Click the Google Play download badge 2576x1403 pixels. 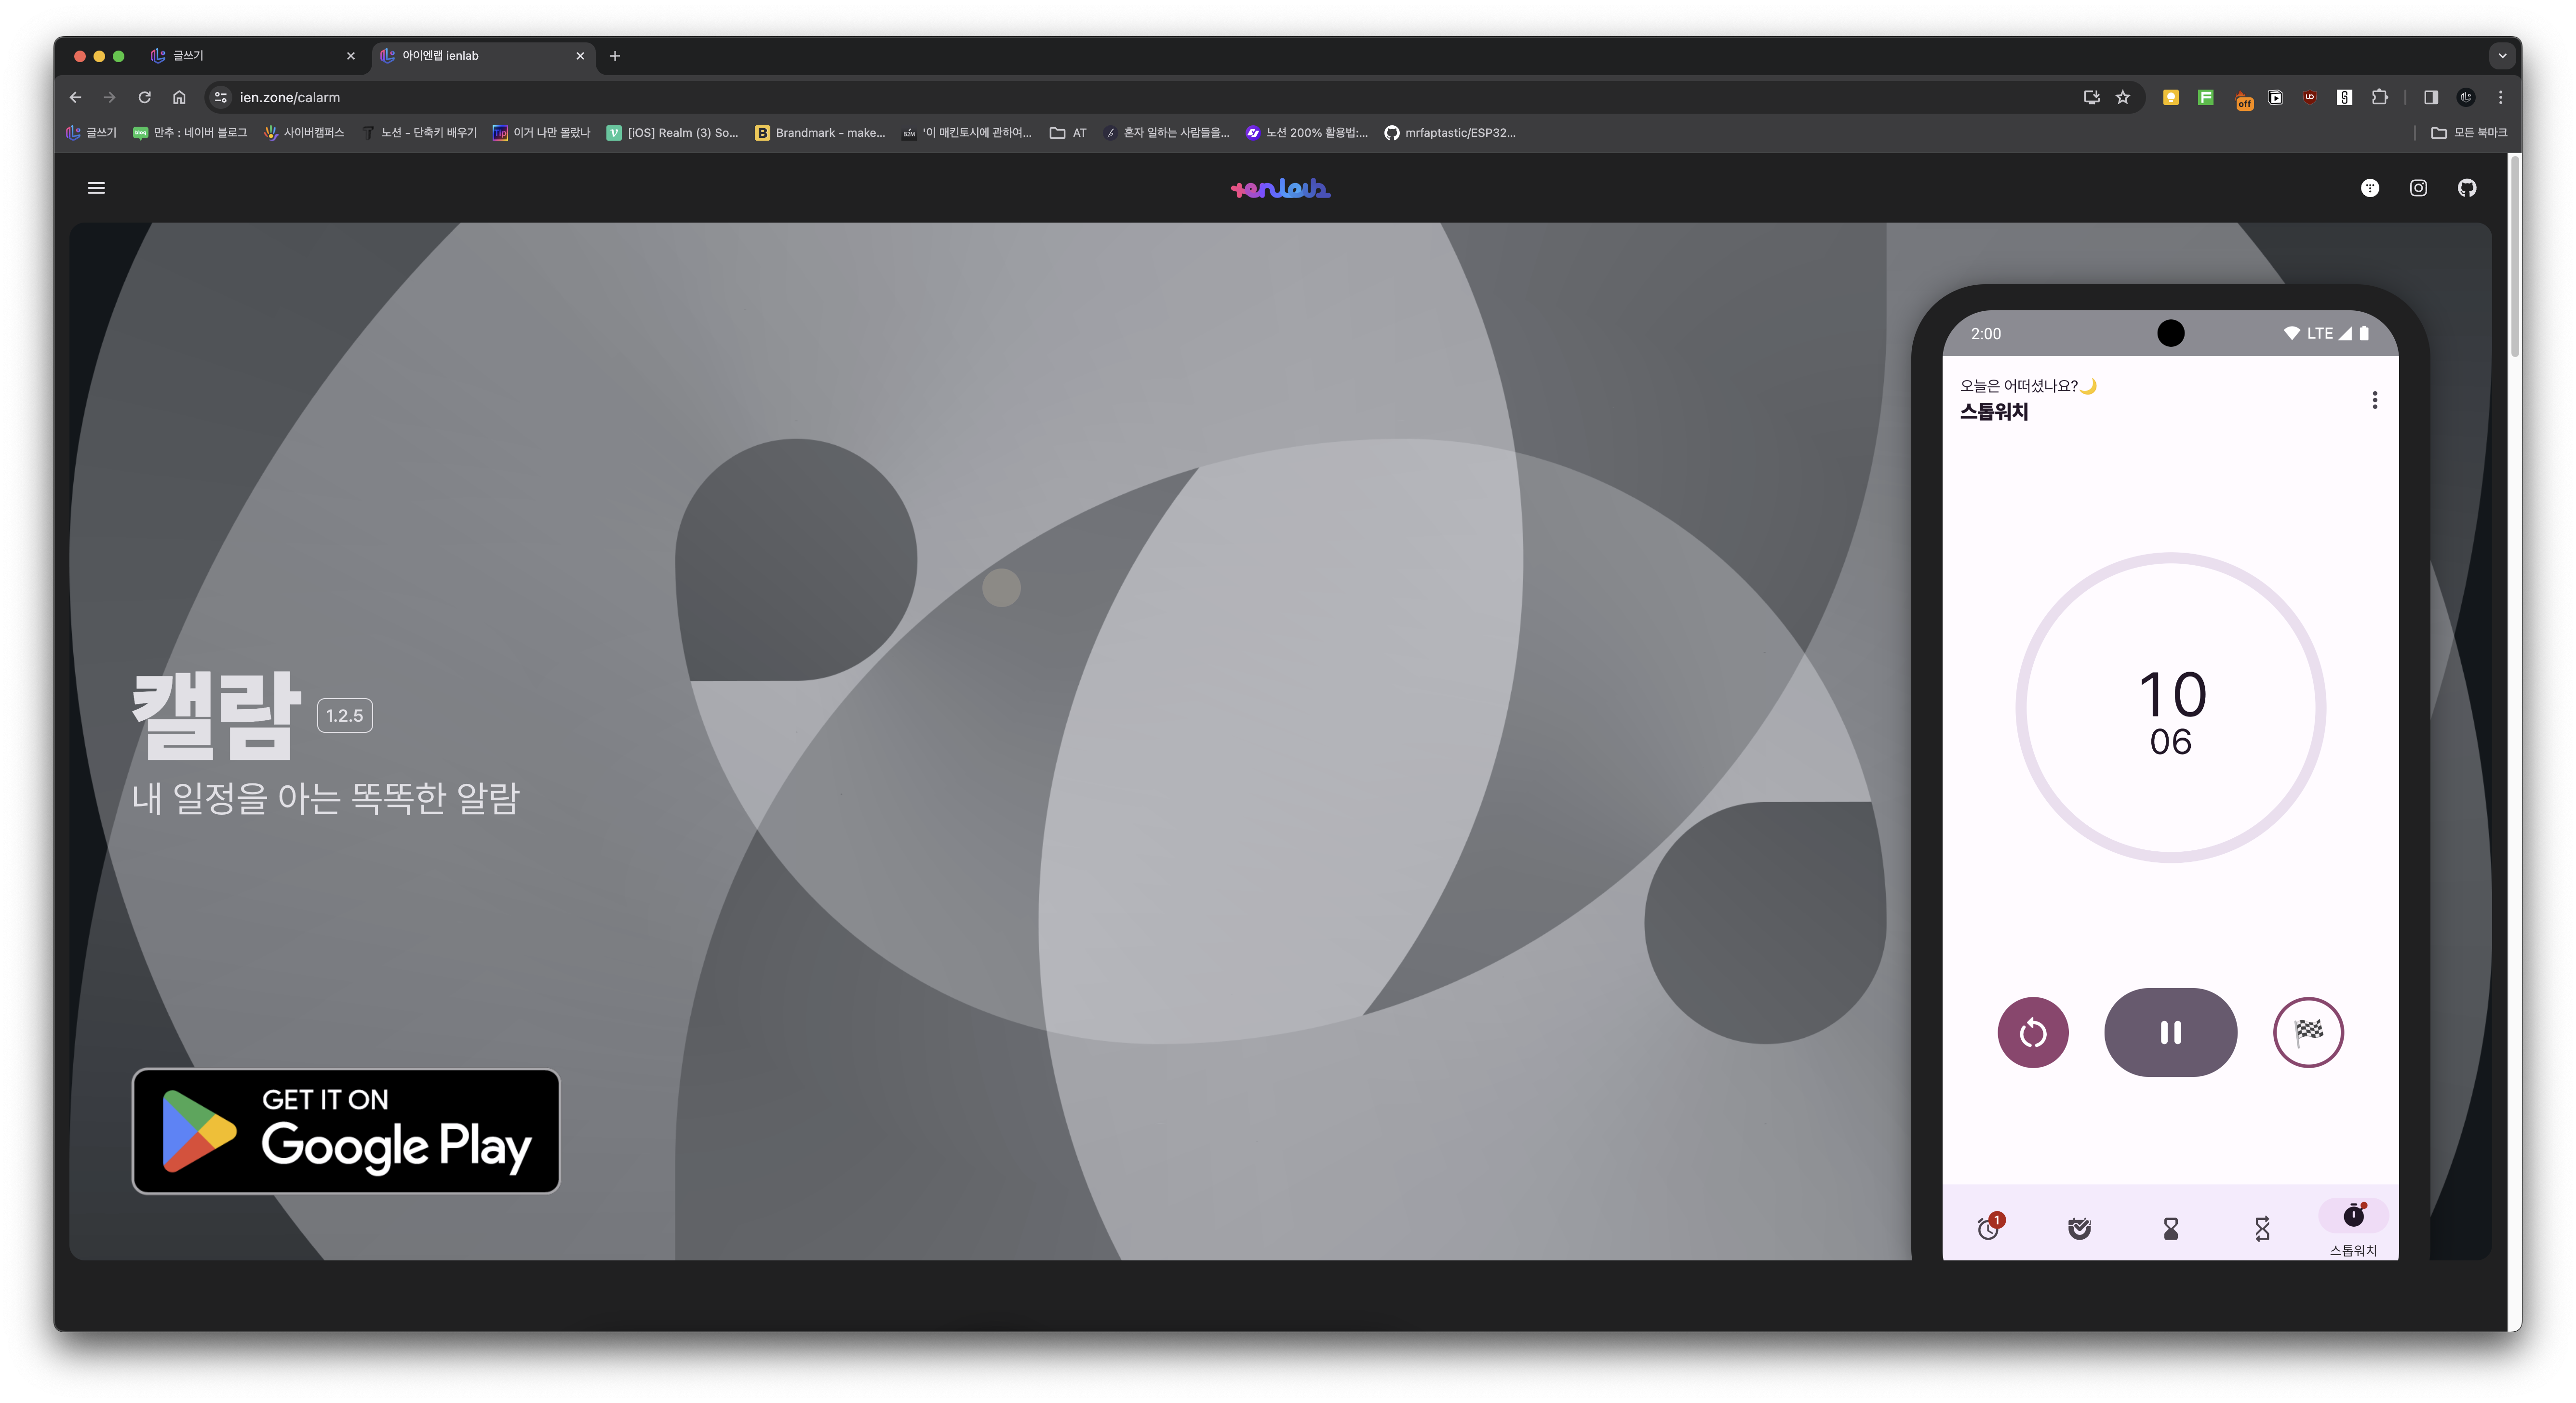[x=346, y=1131]
